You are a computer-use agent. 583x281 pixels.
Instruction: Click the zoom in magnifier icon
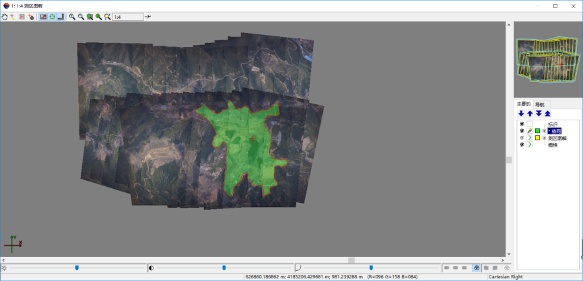(72, 16)
